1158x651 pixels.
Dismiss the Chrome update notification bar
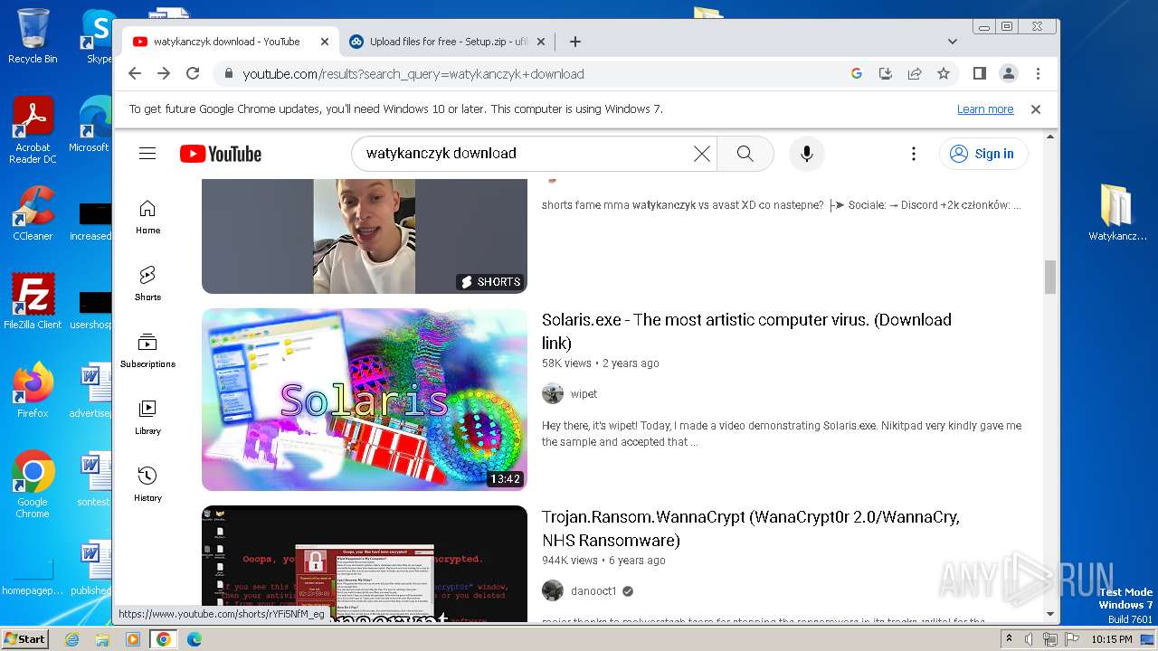pos(1036,109)
